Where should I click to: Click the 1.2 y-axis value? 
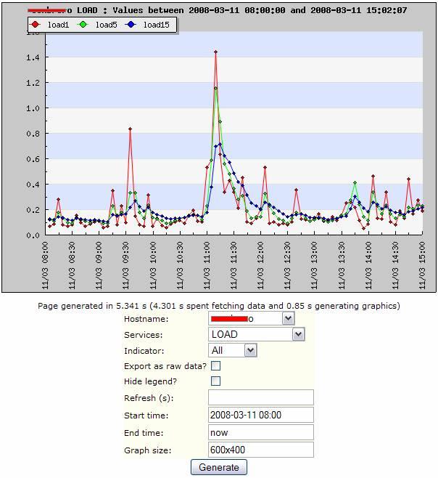[33, 83]
